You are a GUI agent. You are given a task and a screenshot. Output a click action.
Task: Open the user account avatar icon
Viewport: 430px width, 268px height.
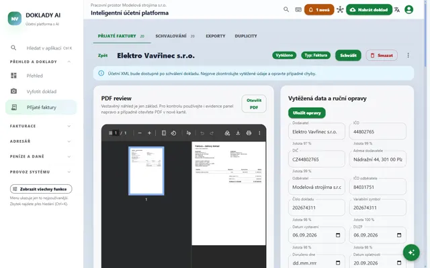(408, 9)
